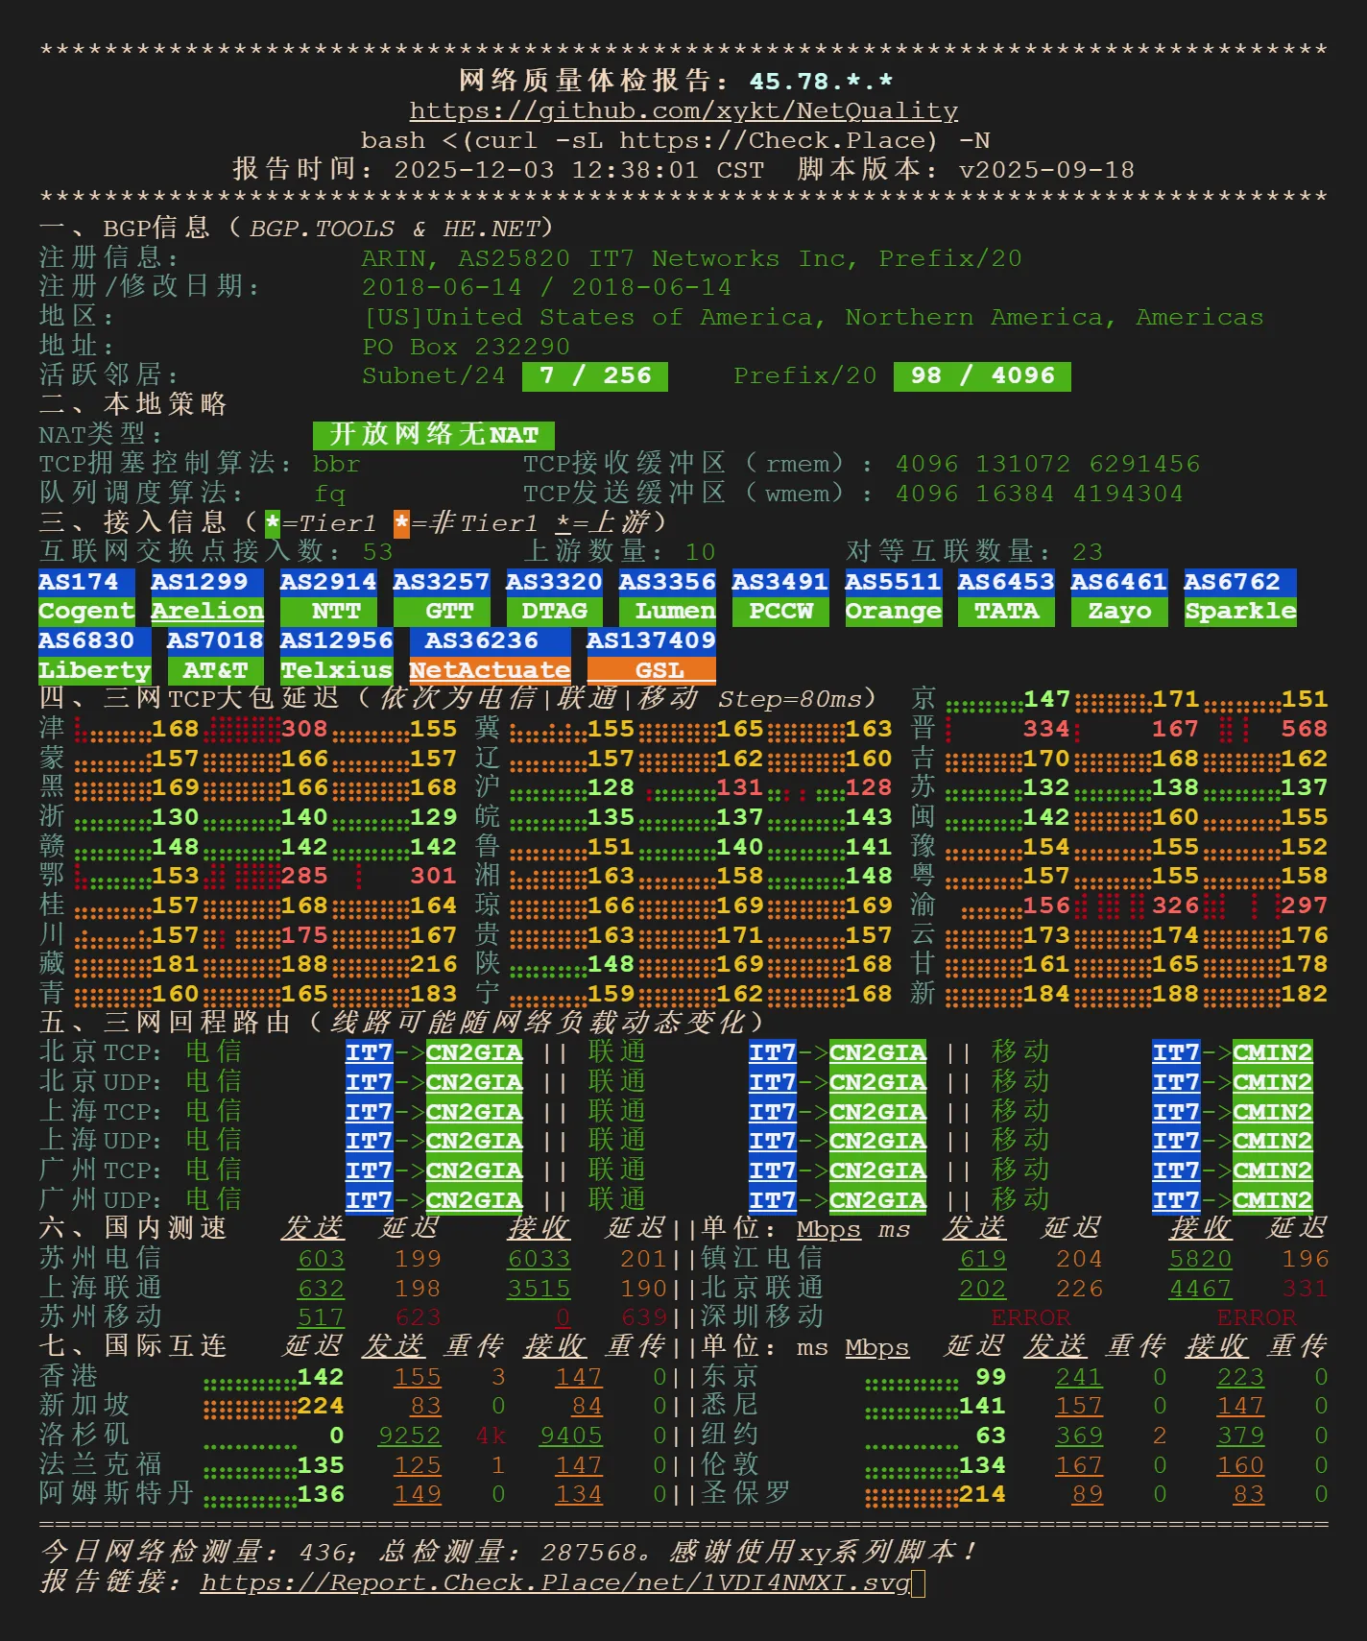Click the green 开放网络无NAT badge
This screenshot has width=1367, height=1641.
pyautogui.click(x=433, y=435)
